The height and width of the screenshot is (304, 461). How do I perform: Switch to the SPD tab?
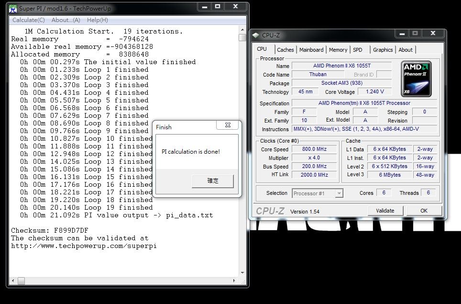tap(358, 50)
